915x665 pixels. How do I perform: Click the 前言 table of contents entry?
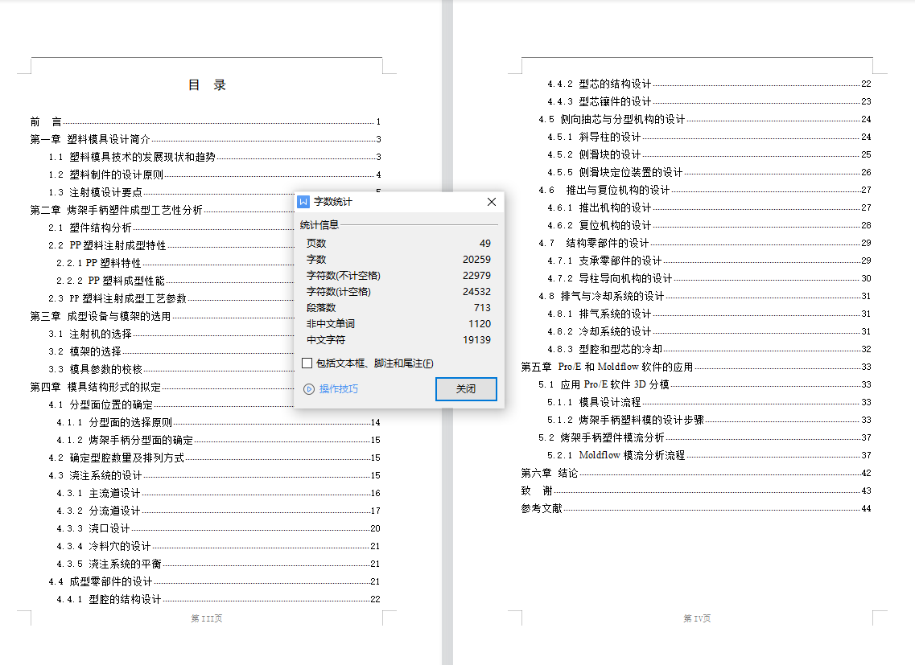pyautogui.click(x=46, y=122)
